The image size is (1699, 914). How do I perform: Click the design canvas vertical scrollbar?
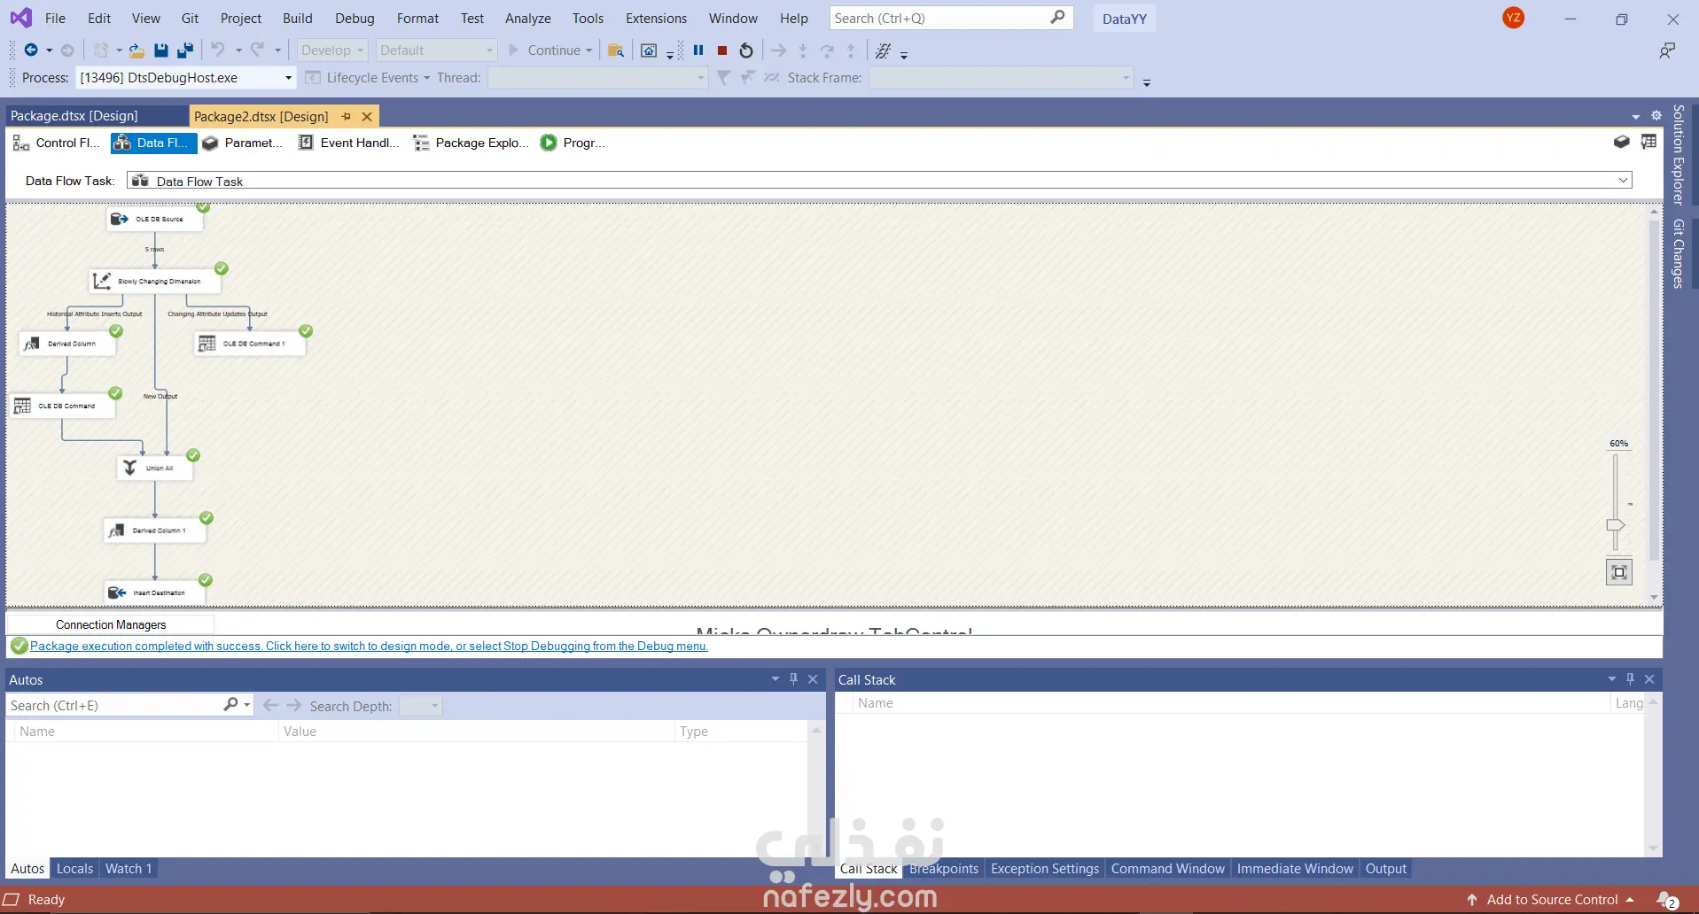coord(1654,390)
